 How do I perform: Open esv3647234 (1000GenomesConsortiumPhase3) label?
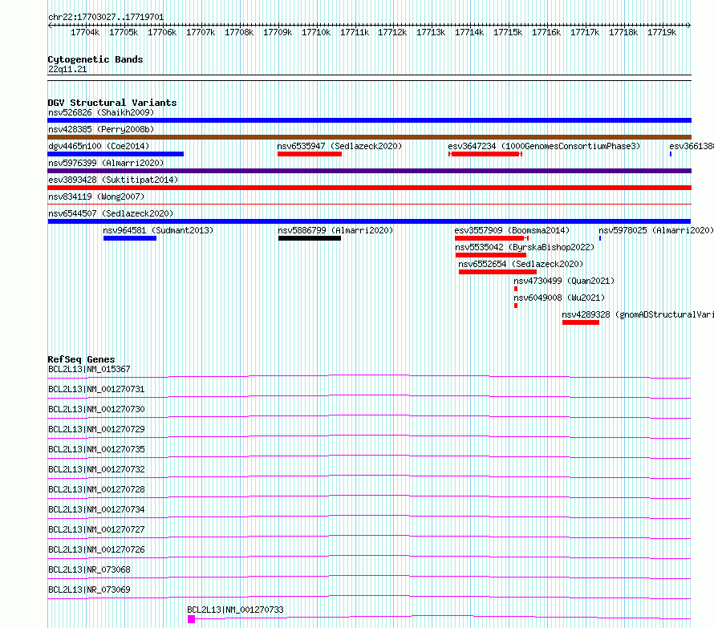tap(544, 146)
